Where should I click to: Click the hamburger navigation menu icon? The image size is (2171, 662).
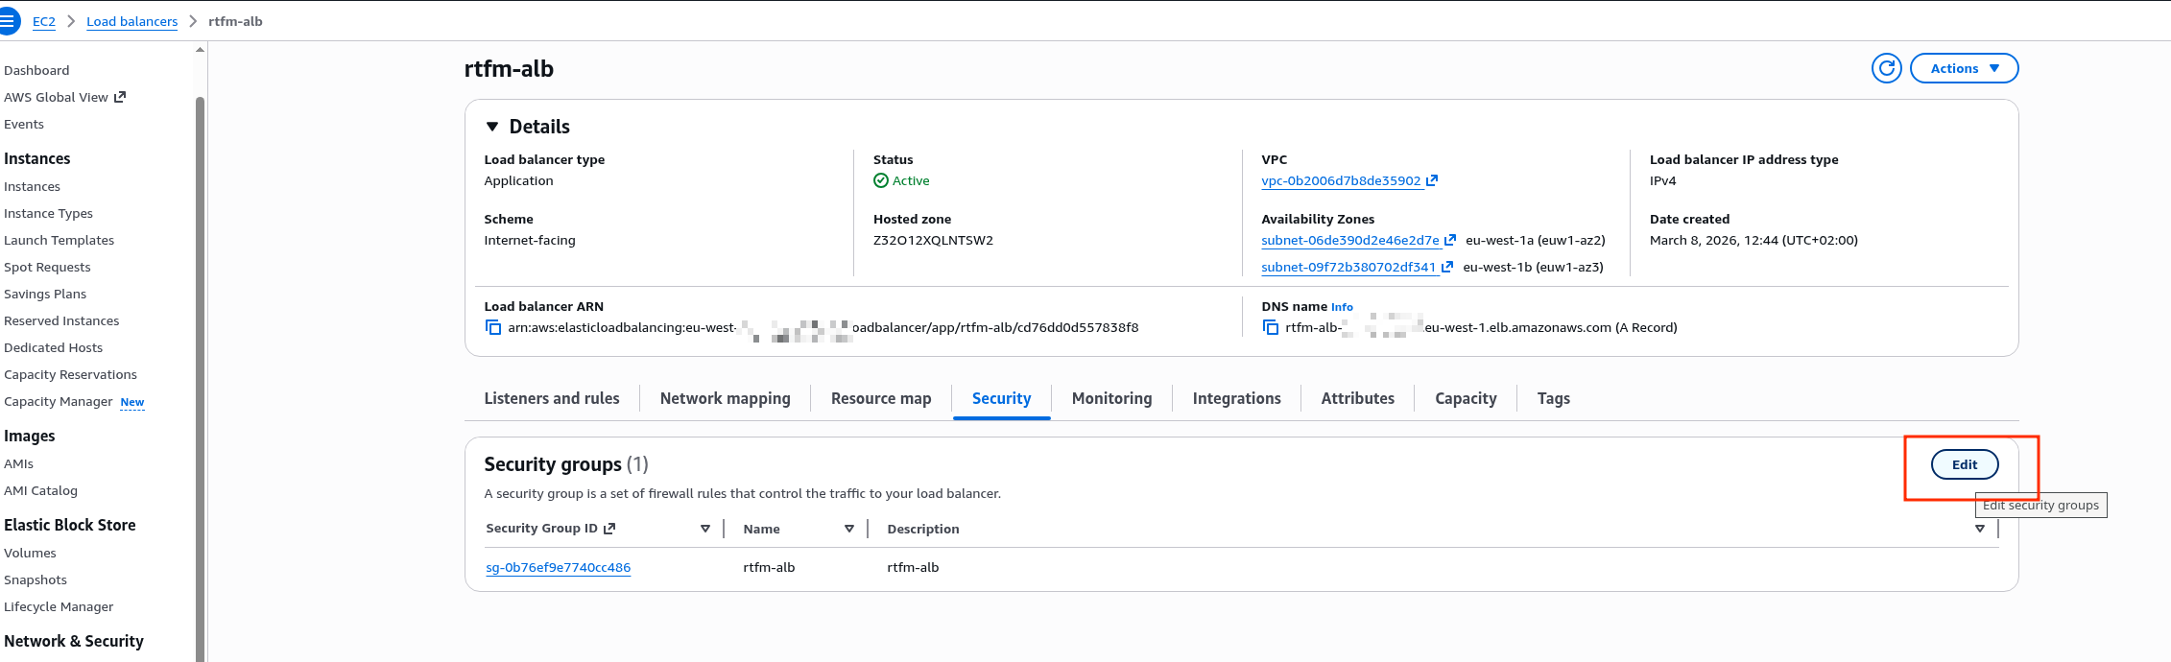click(x=8, y=20)
